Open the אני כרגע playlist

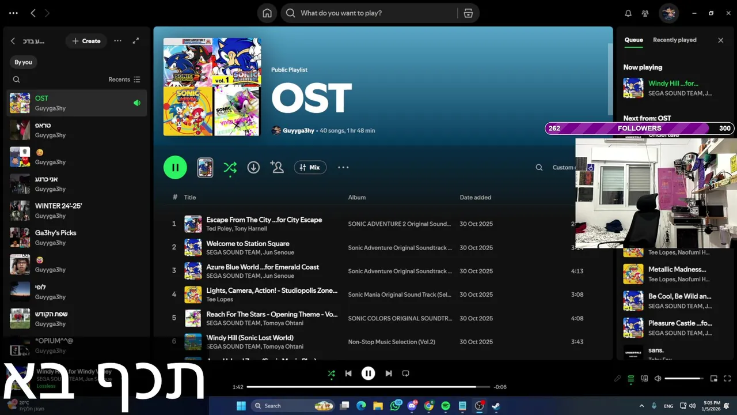77,184
